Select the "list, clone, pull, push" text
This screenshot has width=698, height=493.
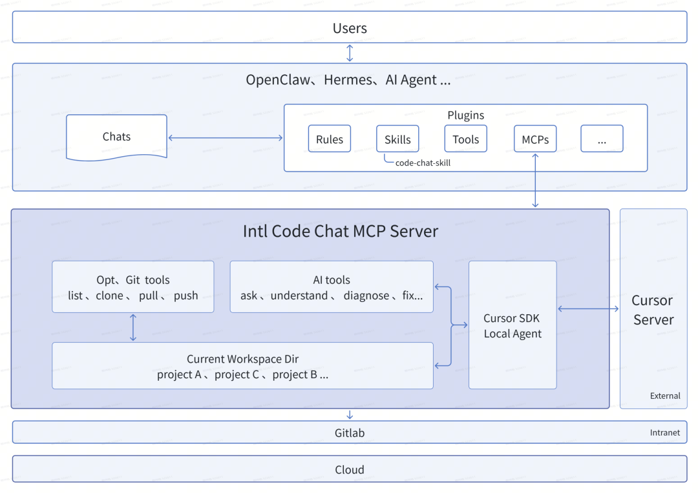tap(133, 296)
